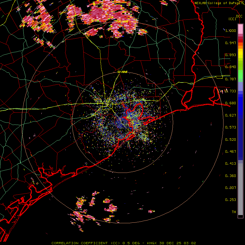This screenshot has width=245, height=245.
Task: Click the 30 DEC 25 date
Action: 170,243
